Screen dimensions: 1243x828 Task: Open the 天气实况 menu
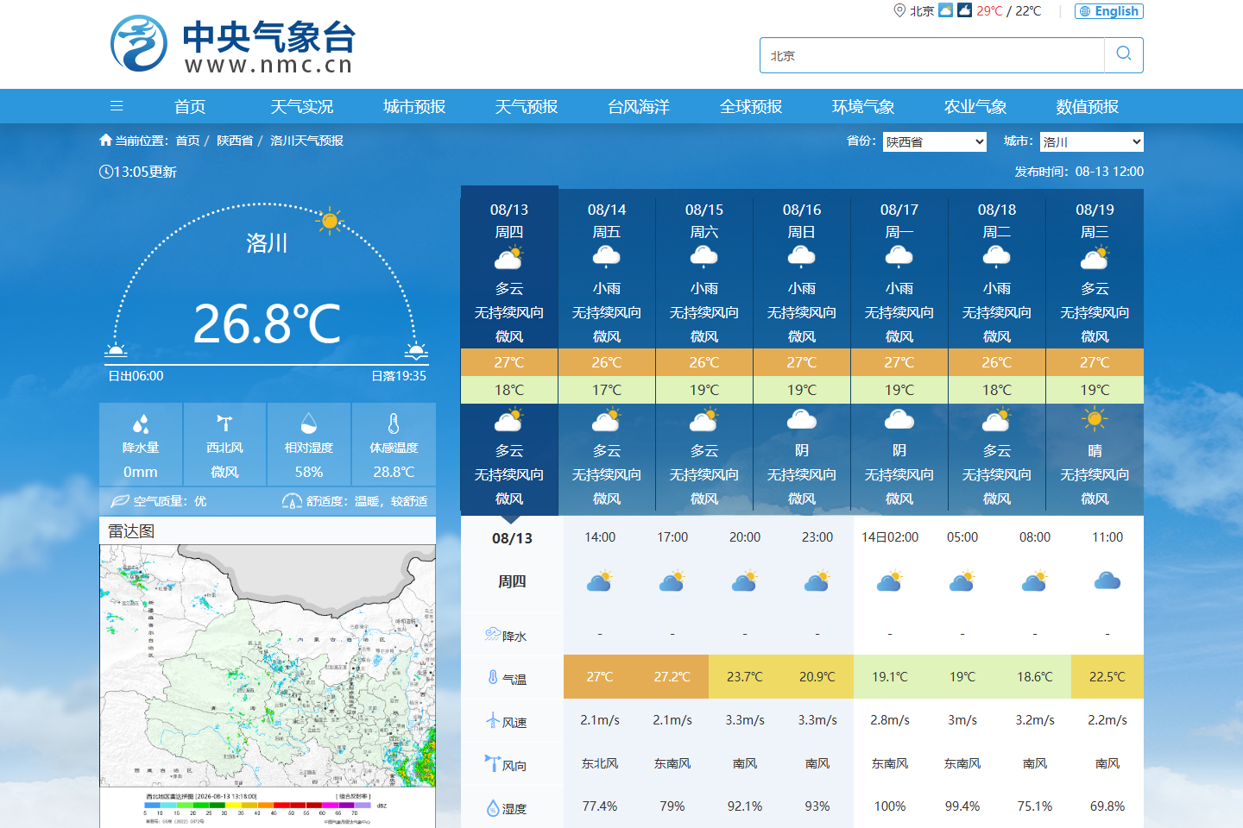[302, 106]
